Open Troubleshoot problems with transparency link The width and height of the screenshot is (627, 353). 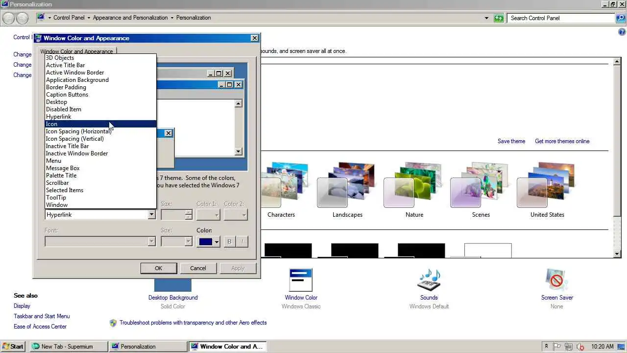[x=193, y=323]
